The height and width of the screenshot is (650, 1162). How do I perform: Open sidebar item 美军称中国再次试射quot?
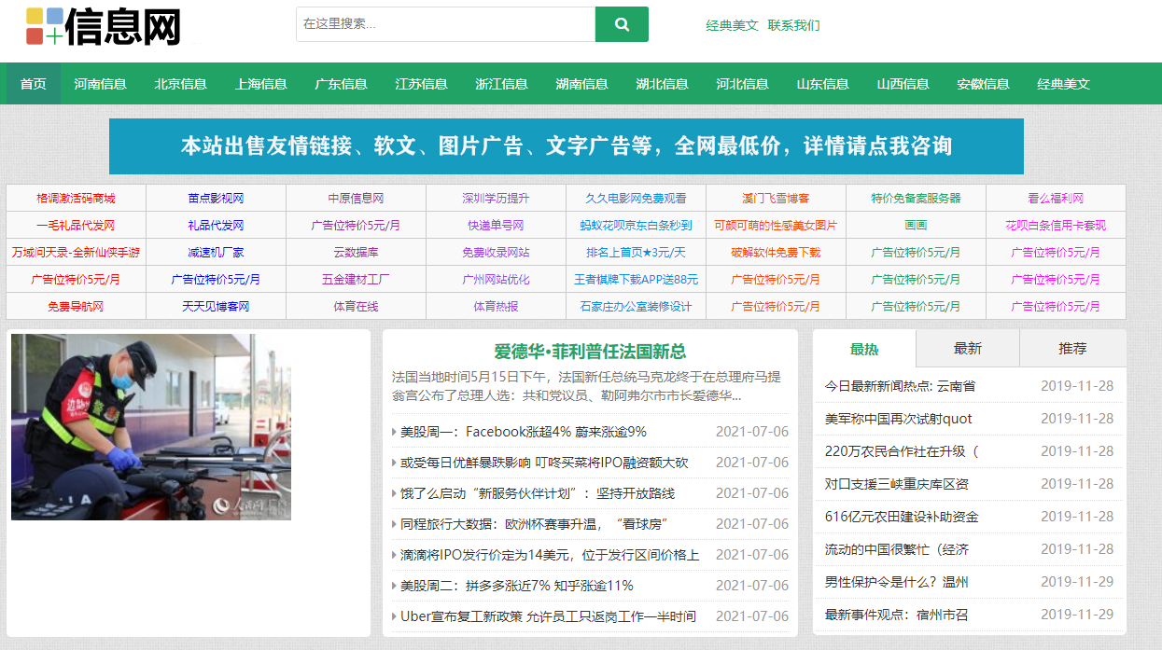(898, 419)
